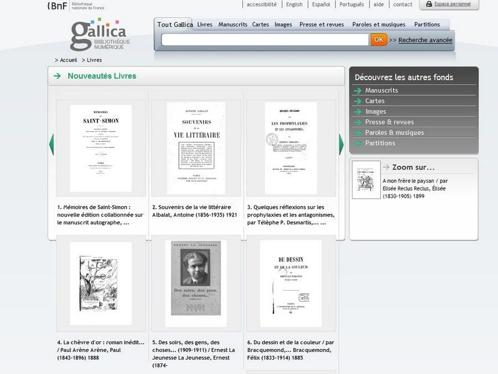Viewport: 498px width, 374px height.
Task: Open the Des soirs, des gens cover
Action: click(x=196, y=283)
